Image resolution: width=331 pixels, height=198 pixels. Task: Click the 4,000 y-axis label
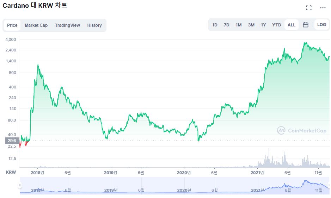(x=11, y=39)
